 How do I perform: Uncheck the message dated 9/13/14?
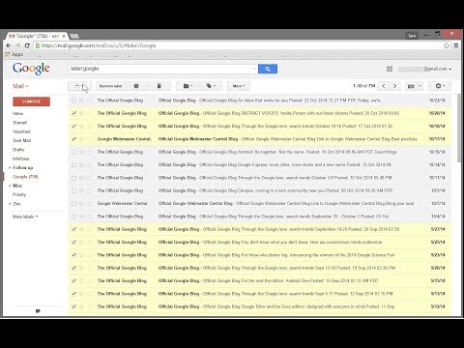73,294
